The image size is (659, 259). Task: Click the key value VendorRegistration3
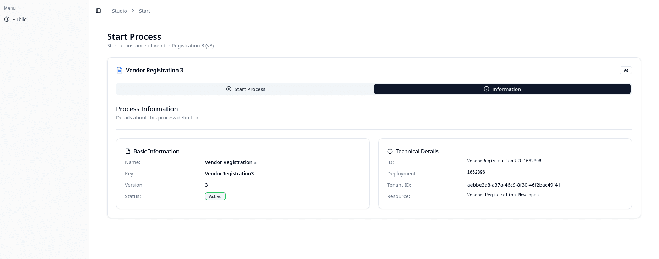[229, 174]
